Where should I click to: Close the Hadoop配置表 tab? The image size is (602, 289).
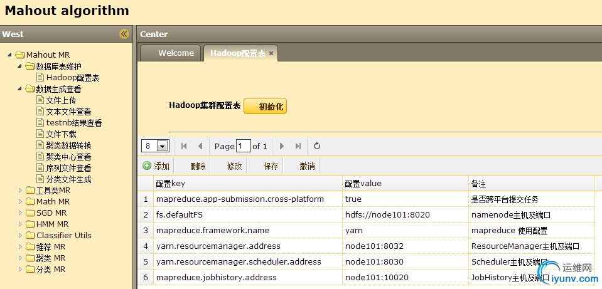coord(271,53)
